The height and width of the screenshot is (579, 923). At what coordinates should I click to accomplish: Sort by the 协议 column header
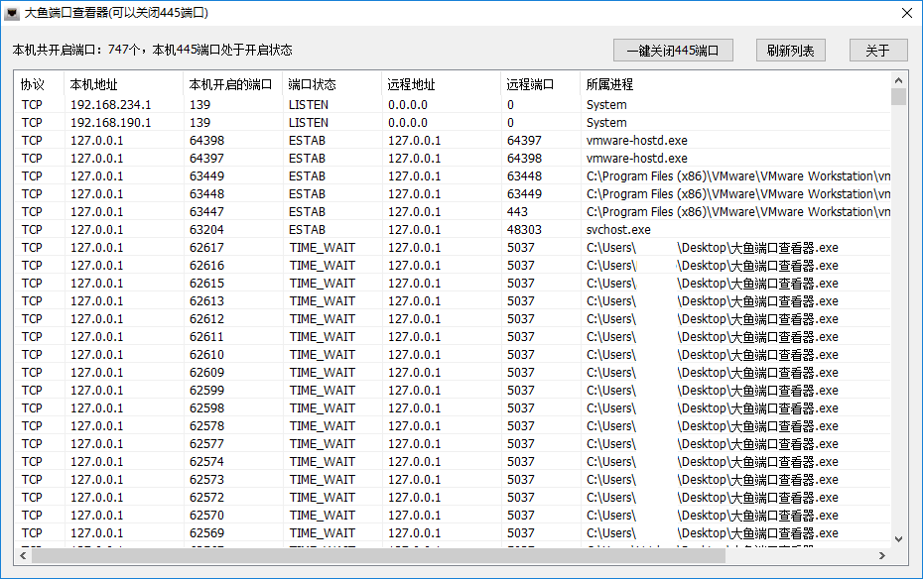click(33, 84)
